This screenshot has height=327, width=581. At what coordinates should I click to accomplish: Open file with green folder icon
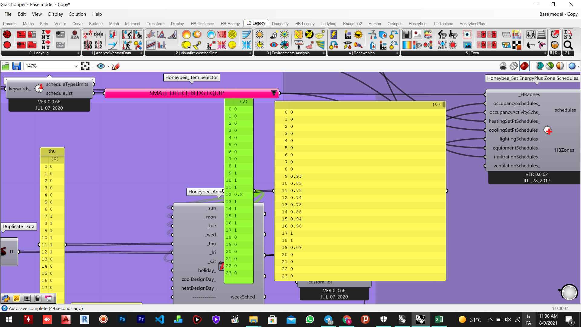click(5, 66)
